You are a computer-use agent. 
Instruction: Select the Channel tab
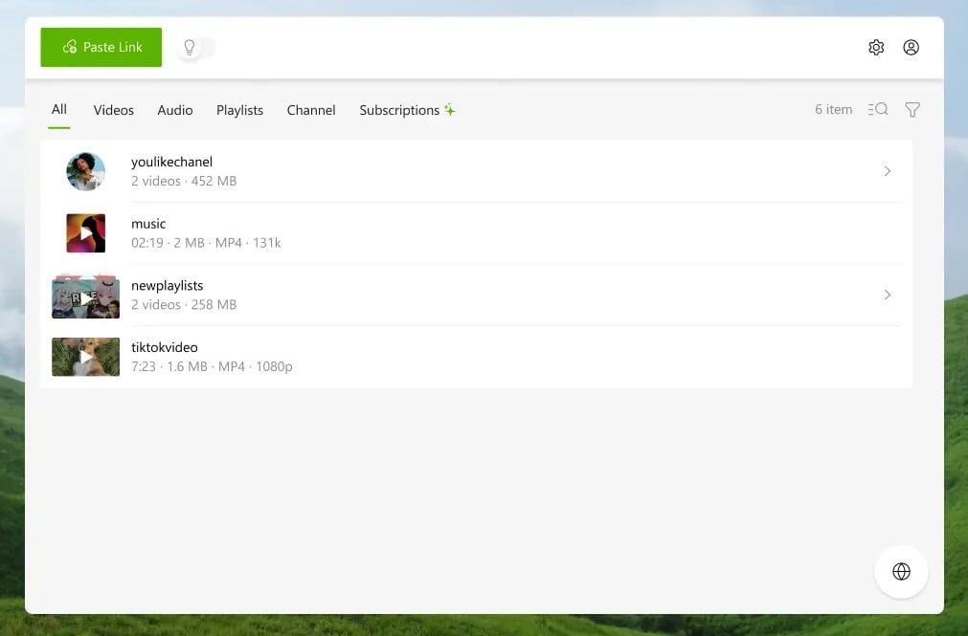point(311,110)
